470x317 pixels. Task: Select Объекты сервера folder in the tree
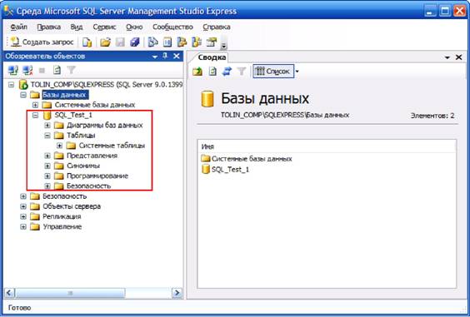tap(72, 206)
